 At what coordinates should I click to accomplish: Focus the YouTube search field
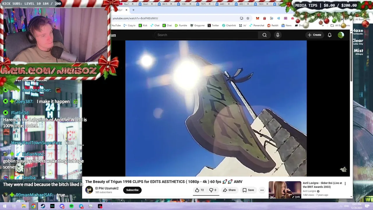[x=206, y=35]
